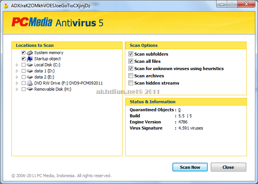Expand the Local Disk (C:) tree node
This screenshot has width=258, height=184.
(x=17, y=65)
